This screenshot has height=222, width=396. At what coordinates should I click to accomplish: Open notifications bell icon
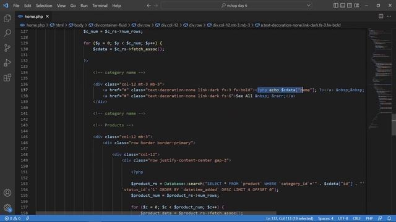tap(389, 218)
